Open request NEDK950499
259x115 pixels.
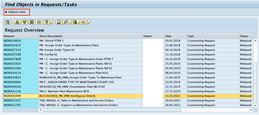(x=12, y=96)
